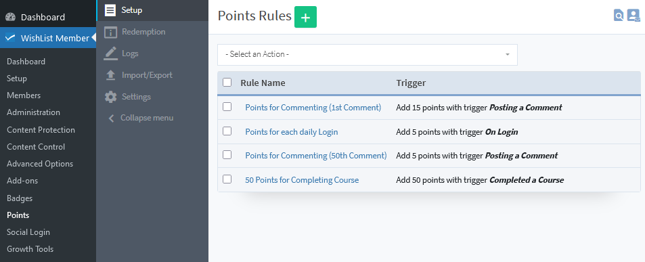Viewport: 645px width, 262px height.
Task: Open the Advanced Options menu item
Action: pos(40,164)
